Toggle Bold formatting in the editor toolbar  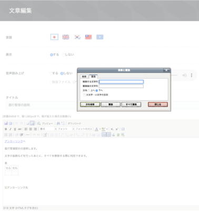[6, 129]
